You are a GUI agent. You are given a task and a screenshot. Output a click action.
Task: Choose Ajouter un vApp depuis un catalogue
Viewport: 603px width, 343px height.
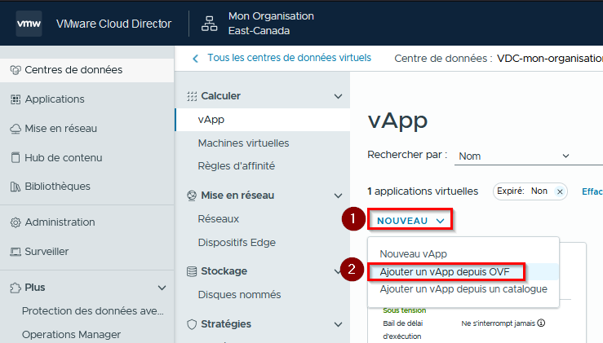click(x=463, y=289)
